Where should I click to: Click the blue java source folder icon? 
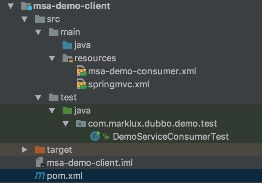(x=67, y=45)
